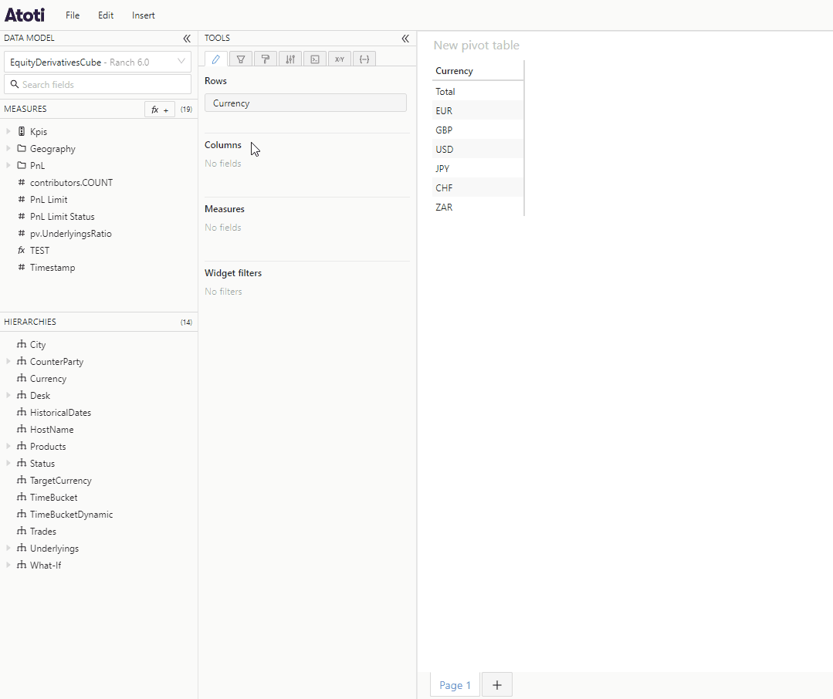Open the filters funnel tab
This screenshot has height=699, width=833.
[x=241, y=59]
